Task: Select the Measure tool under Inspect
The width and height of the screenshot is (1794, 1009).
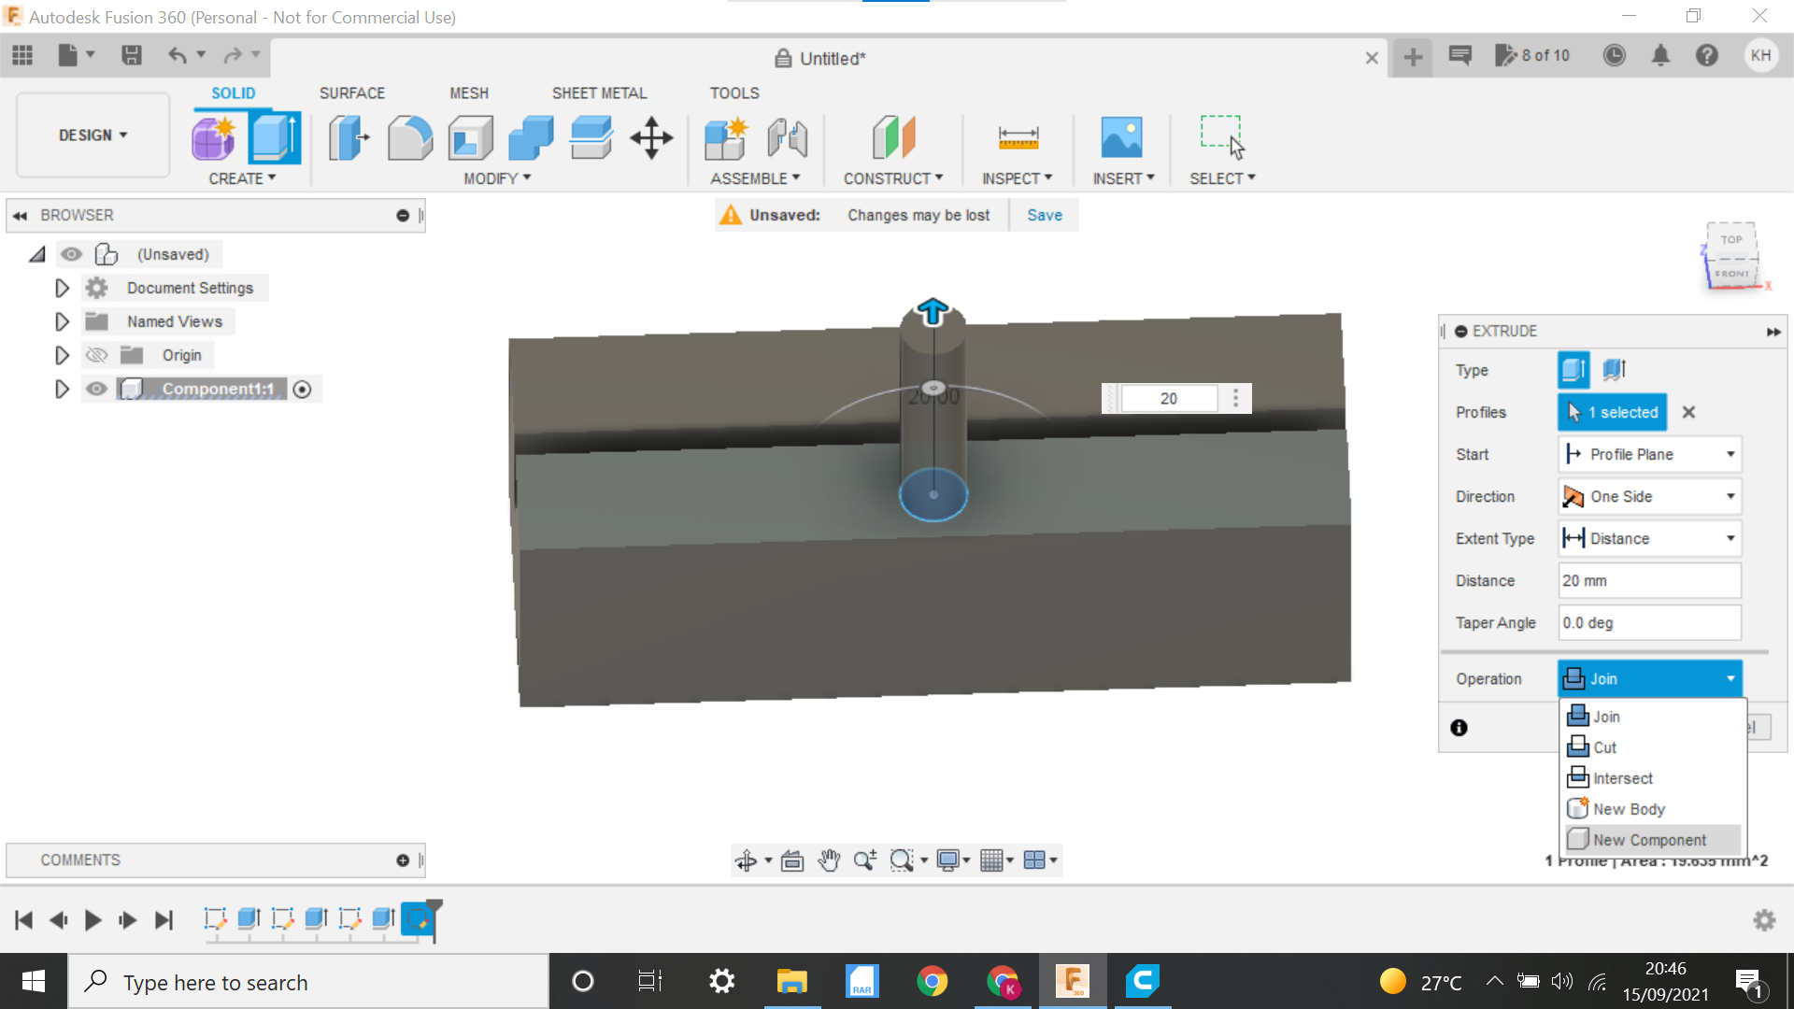Action: pos(1018,137)
